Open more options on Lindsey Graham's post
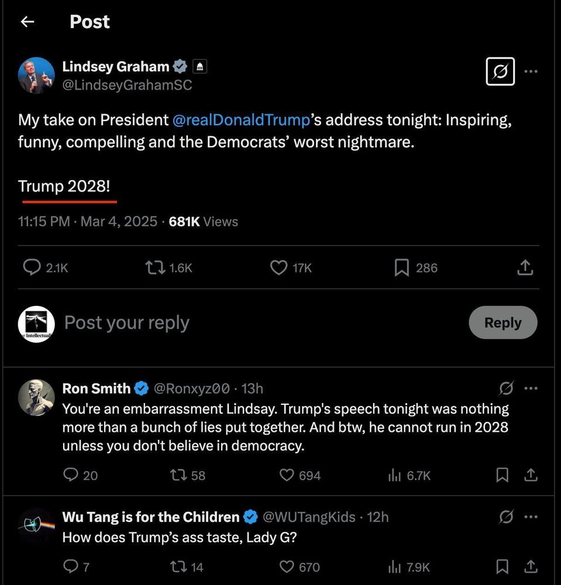The height and width of the screenshot is (585, 561). pyautogui.click(x=531, y=71)
